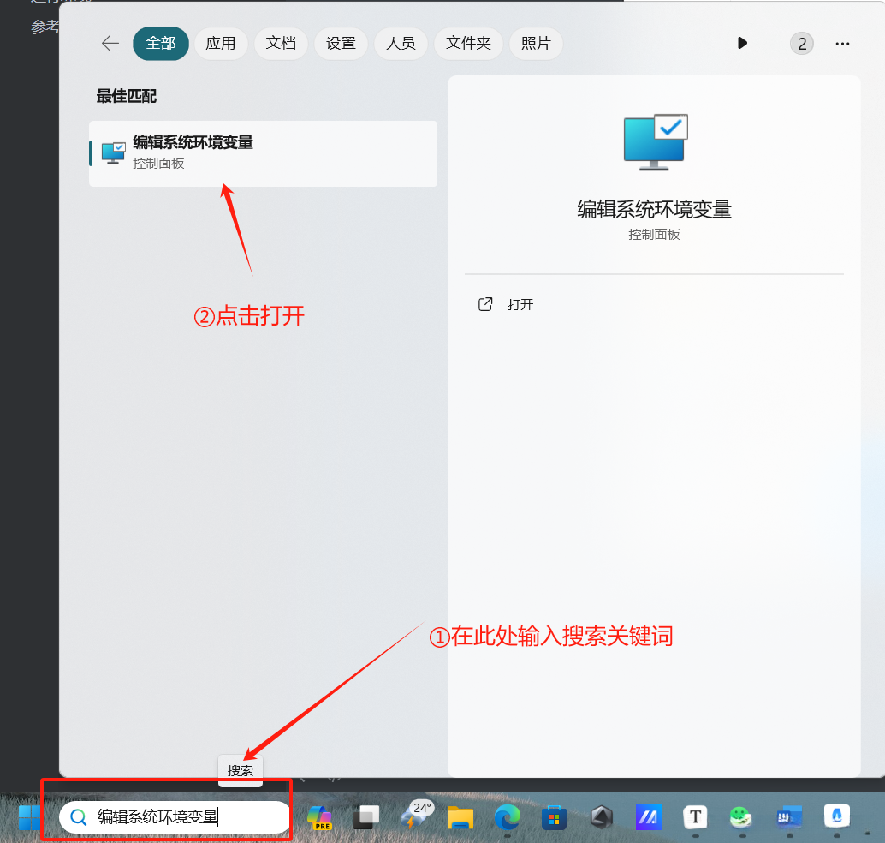This screenshot has width=885, height=843.
Task: Click the back arrow in search window
Action: (x=110, y=44)
